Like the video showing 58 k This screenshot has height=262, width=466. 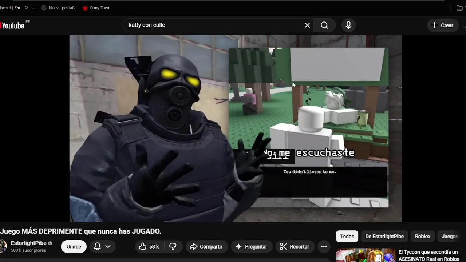149,246
